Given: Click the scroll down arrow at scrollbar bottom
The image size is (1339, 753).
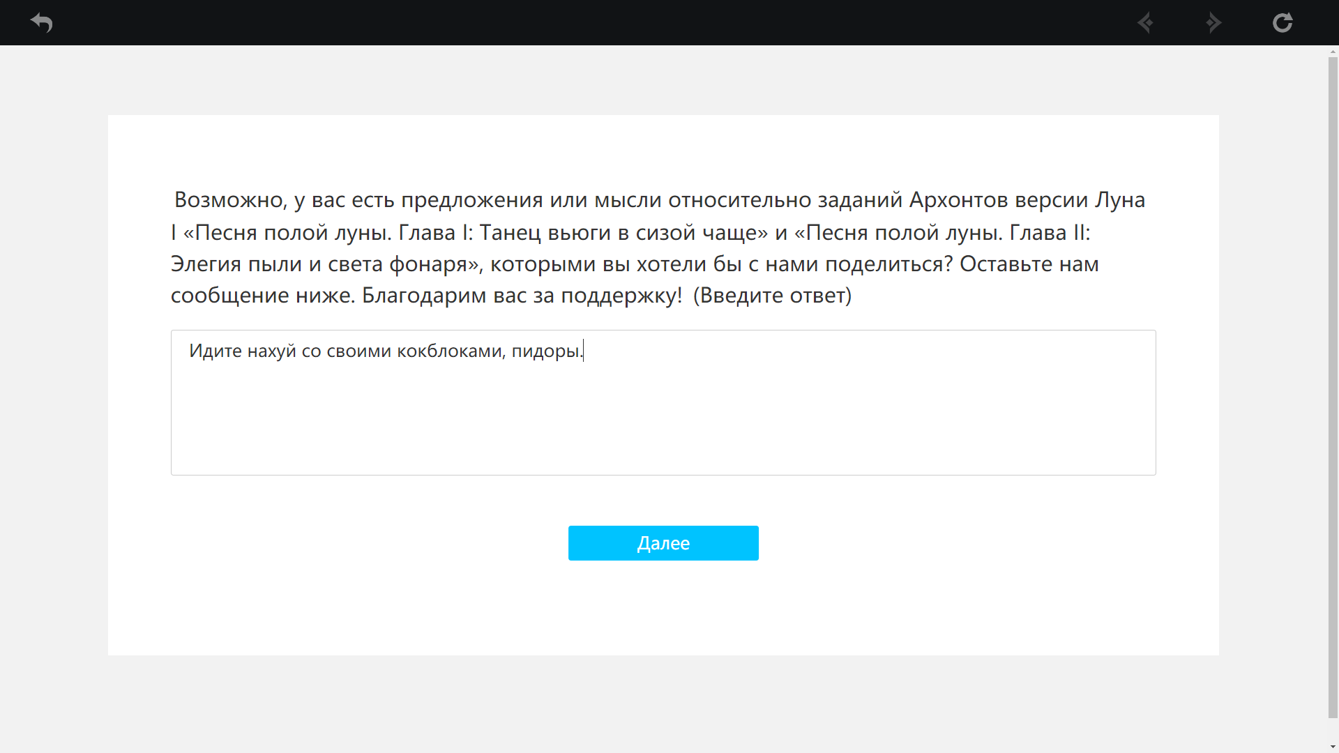Looking at the screenshot, I should click(1333, 747).
